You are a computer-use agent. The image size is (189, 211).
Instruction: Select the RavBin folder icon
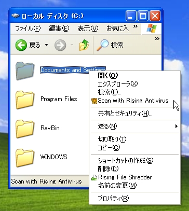click(x=25, y=129)
